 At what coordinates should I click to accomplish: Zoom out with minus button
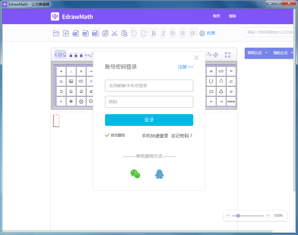(228, 216)
